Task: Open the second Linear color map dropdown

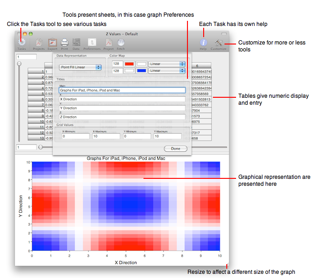Action: tap(167, 71)
